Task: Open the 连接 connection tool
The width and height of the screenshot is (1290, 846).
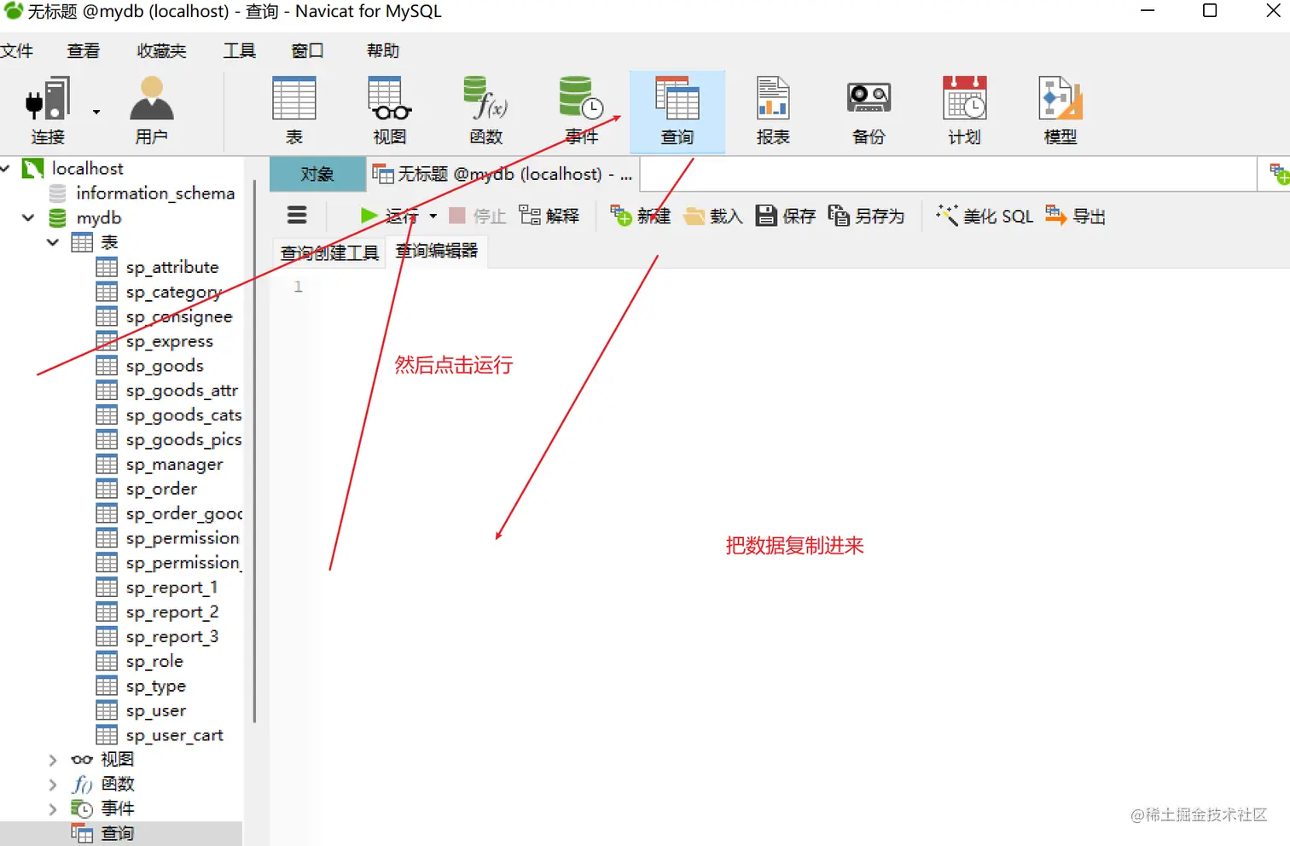Action: (x=47, y=111)
